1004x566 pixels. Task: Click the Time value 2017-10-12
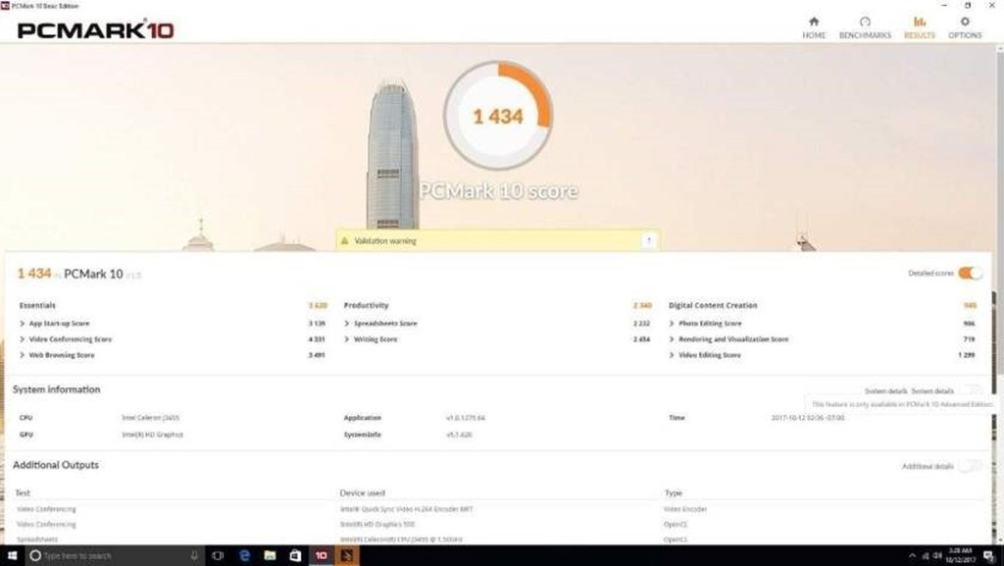pyautogui.click(x=808, y=418)
